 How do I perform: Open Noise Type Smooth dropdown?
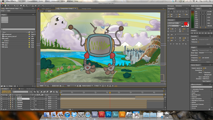tap(205, 53)
